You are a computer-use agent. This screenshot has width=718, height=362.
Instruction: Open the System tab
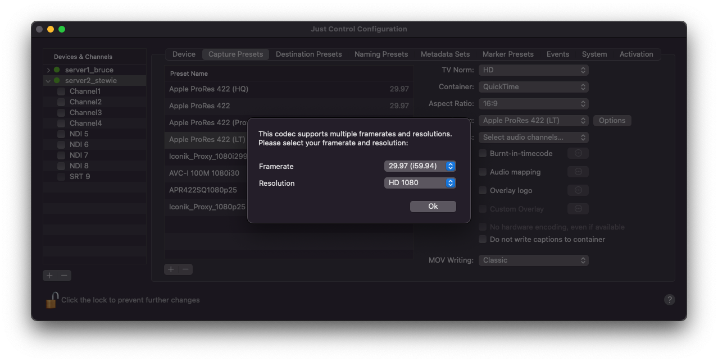click(x=594, y=54)
